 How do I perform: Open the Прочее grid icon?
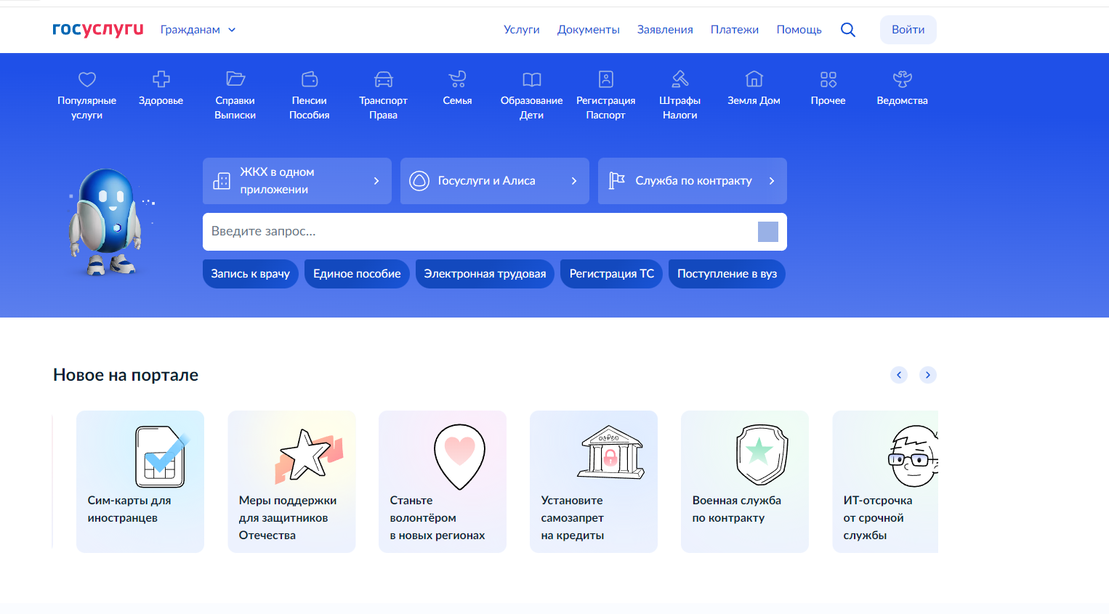pos(828,79)
